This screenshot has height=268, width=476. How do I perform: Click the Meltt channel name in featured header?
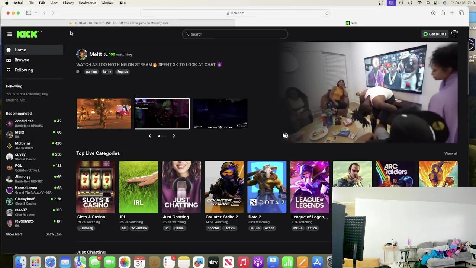[x=96, y=54]
